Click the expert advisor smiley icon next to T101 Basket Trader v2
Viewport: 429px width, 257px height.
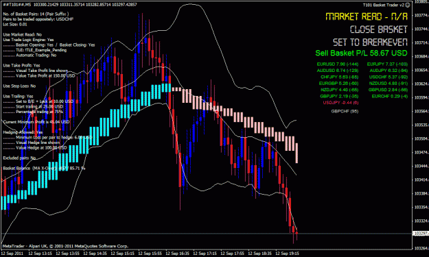pos(408,5)
